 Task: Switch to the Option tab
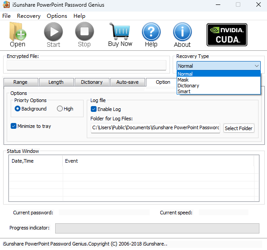pyautogui.click(x=162, y=82)
